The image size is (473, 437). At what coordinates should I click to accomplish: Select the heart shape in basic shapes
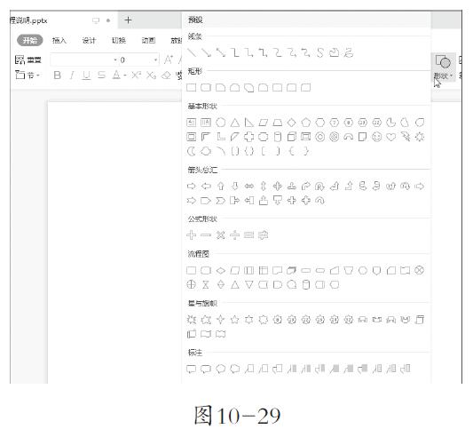click(x=391, y=137)
